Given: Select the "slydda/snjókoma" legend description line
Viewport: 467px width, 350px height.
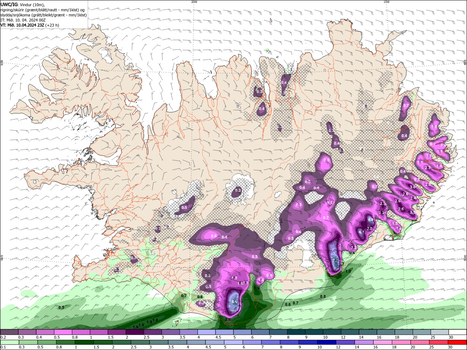Looking at the screenshot, I should tap(43, 15).
